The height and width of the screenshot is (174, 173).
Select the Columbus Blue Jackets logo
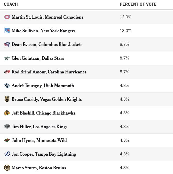coord(7,44)
